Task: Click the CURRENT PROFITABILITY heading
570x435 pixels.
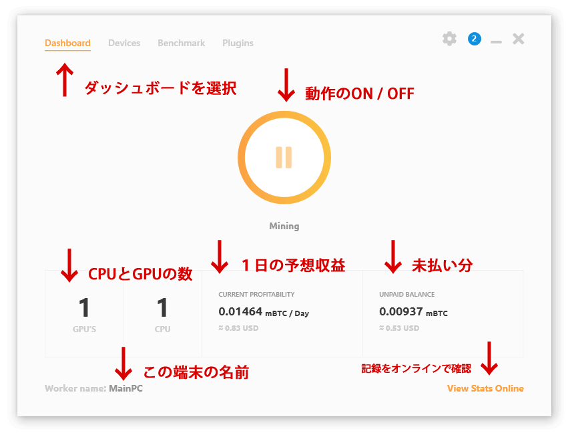Action: point(256,294)
